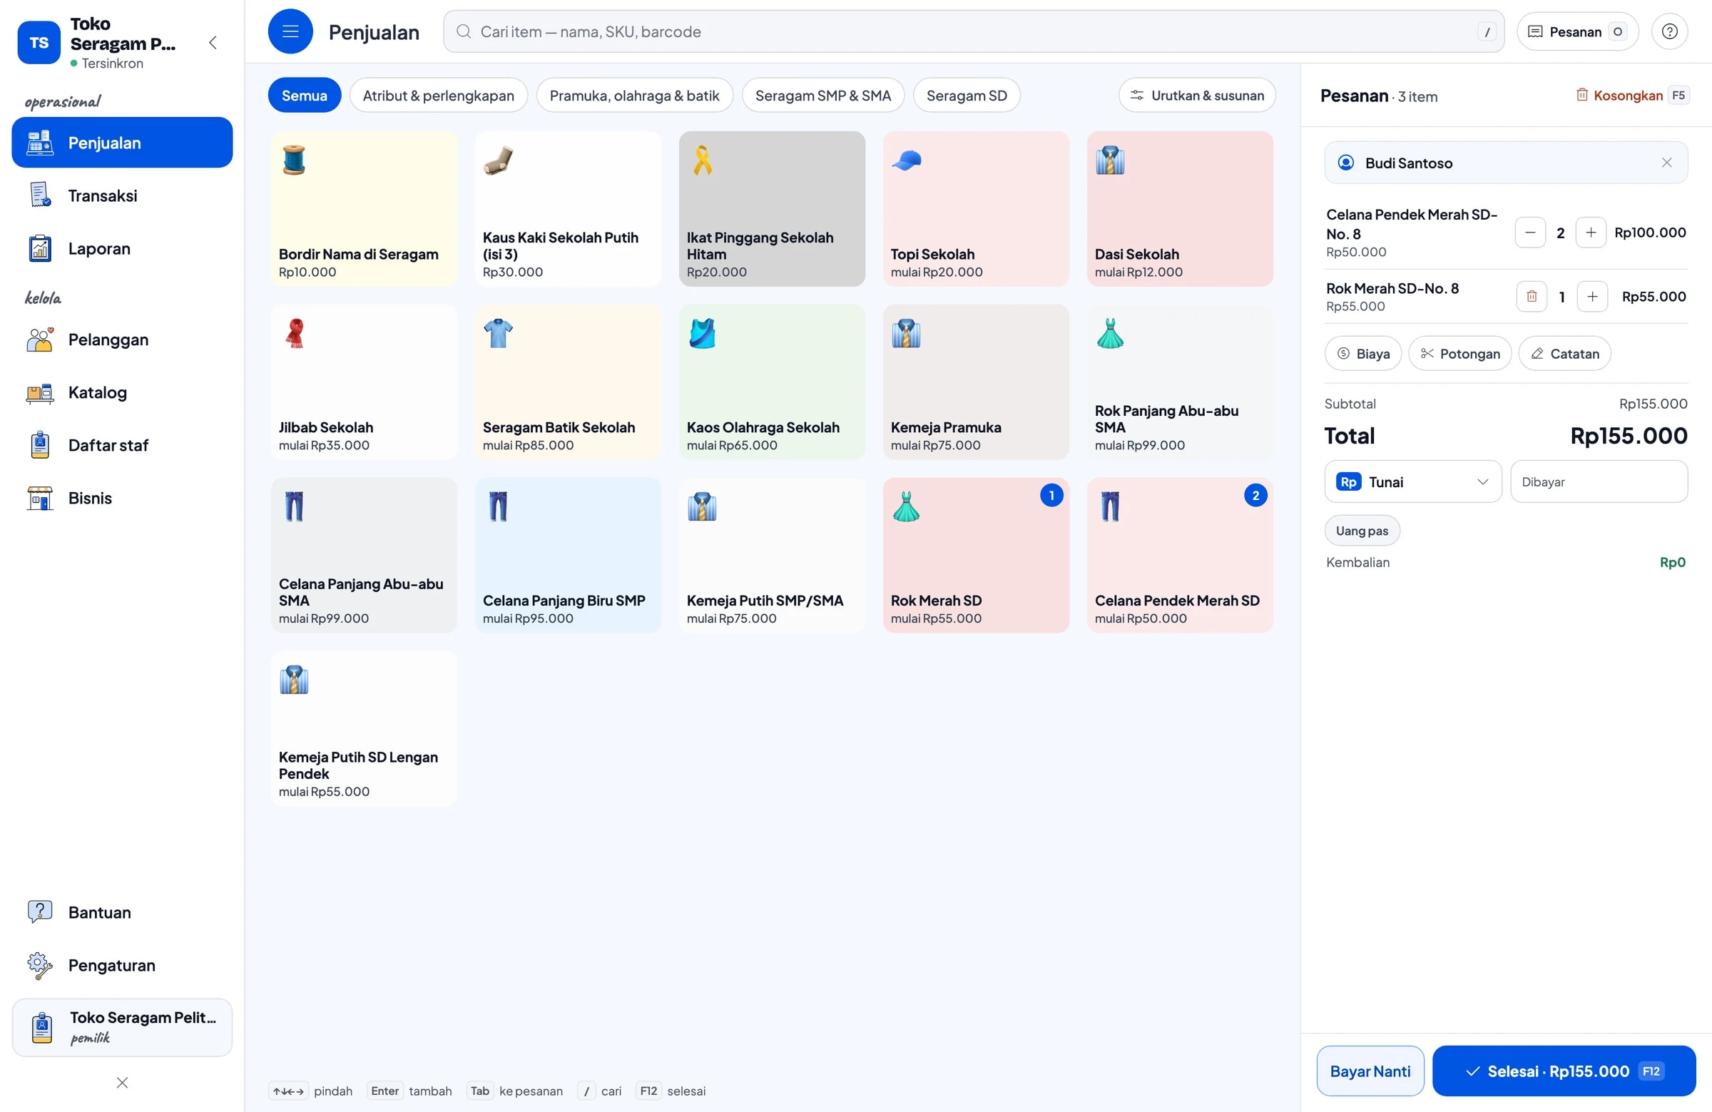Select the Seragam SD category tab
The width and height of the screenshot is (1712, 1112).
pyautogui.click(x=966, y=96)
